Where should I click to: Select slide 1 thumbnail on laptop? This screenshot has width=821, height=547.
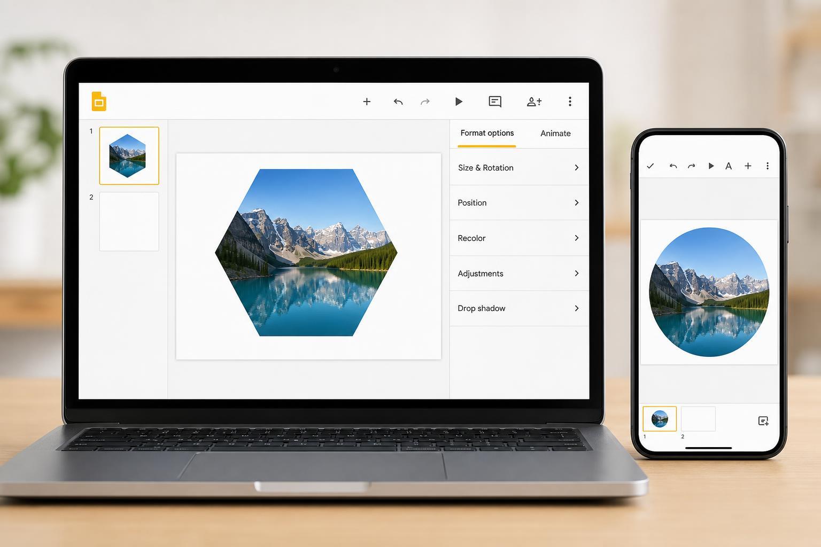pyautogui.click(x=129, y=155)
